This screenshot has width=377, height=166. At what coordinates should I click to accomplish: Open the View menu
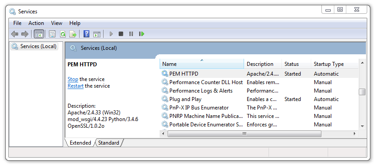(x=56, y=23)
